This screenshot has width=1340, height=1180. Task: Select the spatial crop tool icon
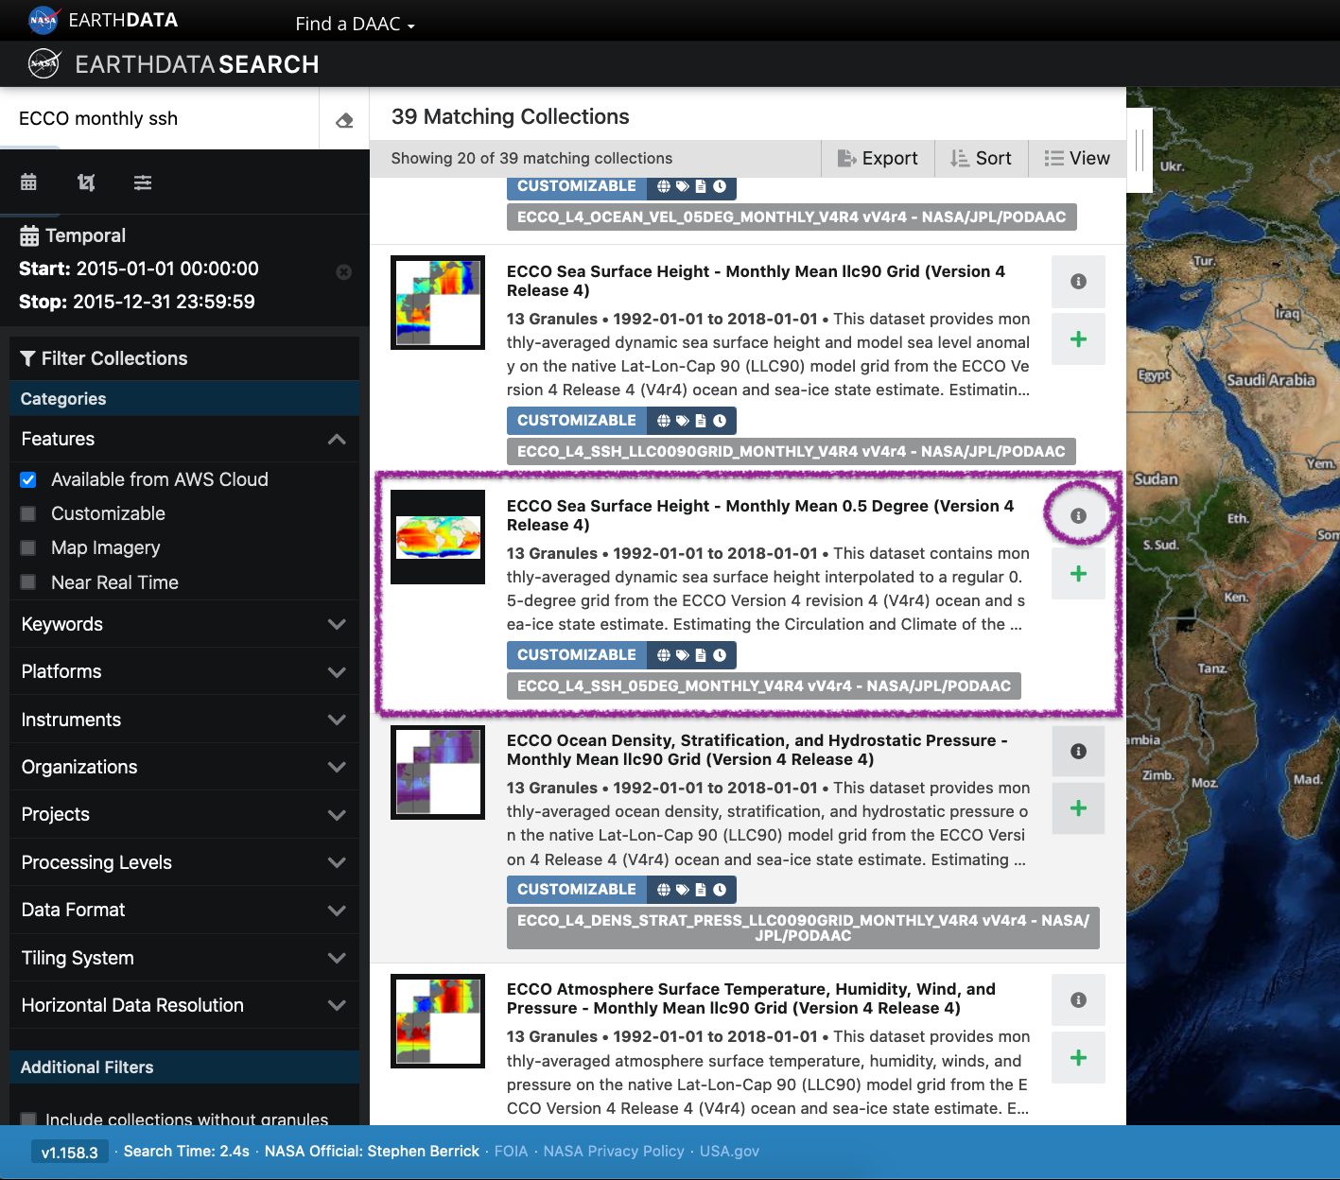click(86, 182)
